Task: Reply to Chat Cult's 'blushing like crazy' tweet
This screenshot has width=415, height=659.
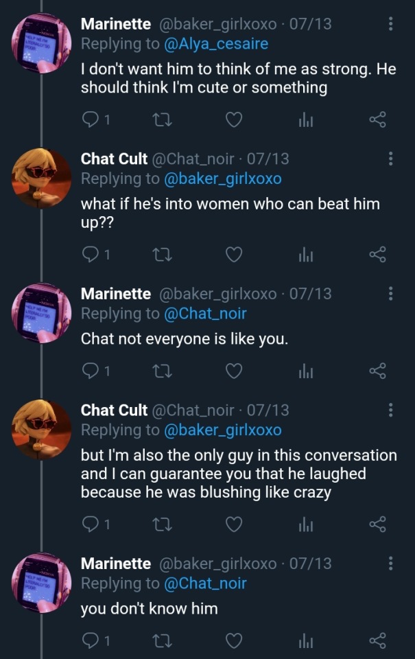Action: coord(91,524)
